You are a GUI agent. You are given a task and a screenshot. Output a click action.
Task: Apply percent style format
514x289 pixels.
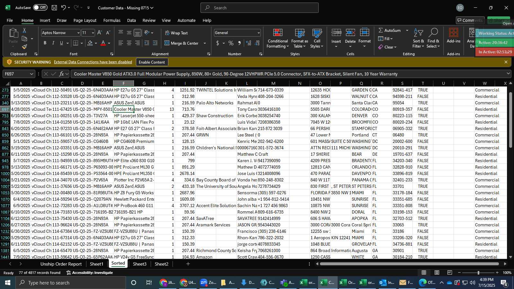click(231, 43)
